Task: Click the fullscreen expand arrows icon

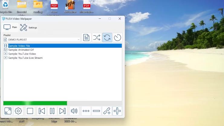Action: [x=8, y=111]
